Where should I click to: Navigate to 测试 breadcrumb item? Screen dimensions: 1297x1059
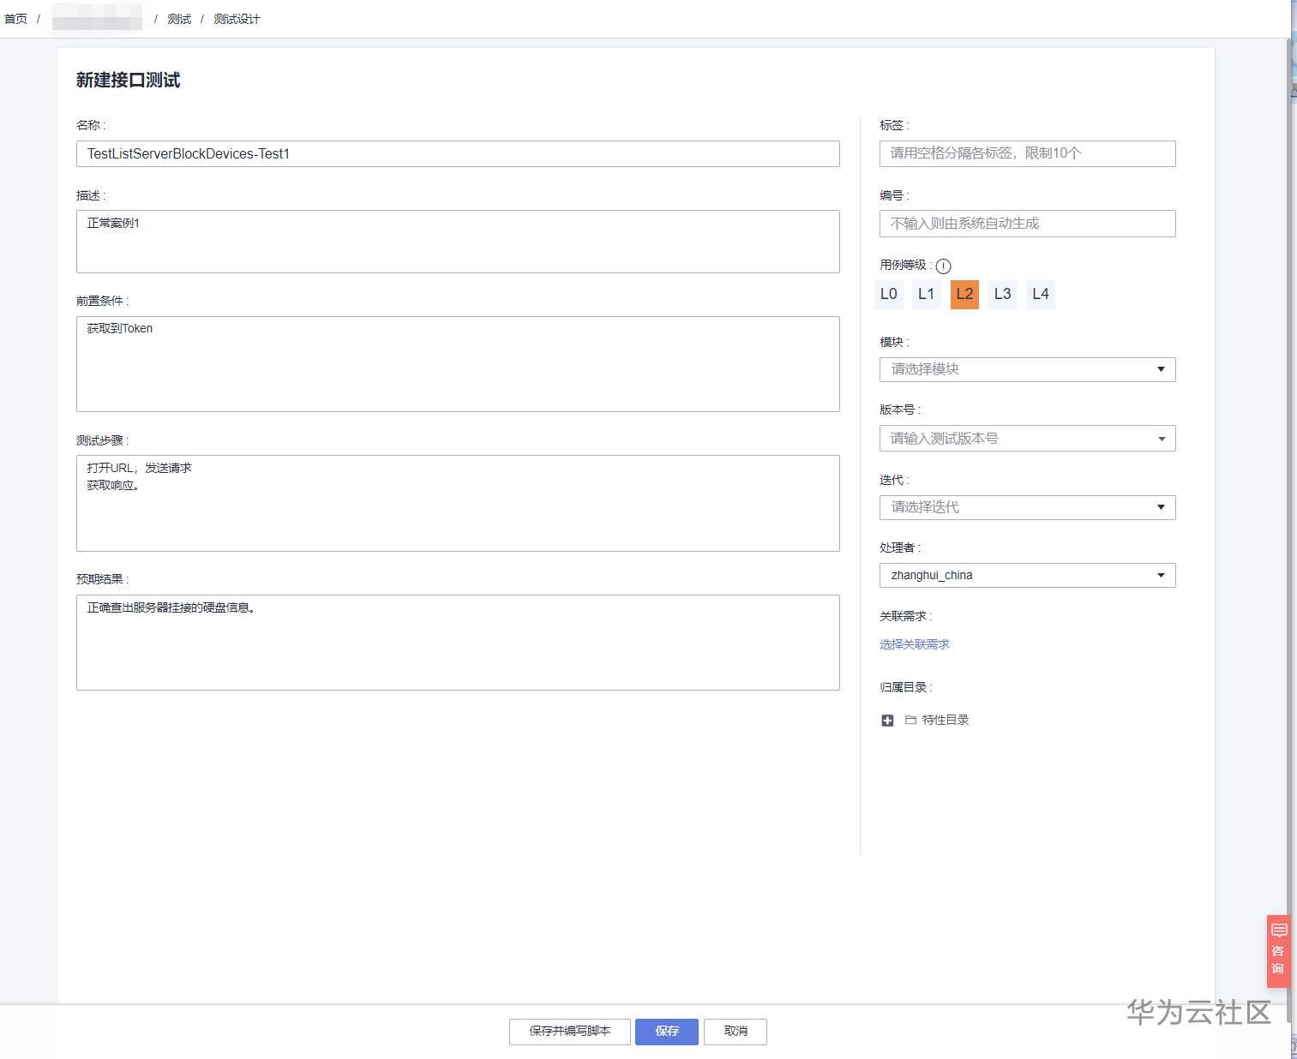(x=179, y=19)
